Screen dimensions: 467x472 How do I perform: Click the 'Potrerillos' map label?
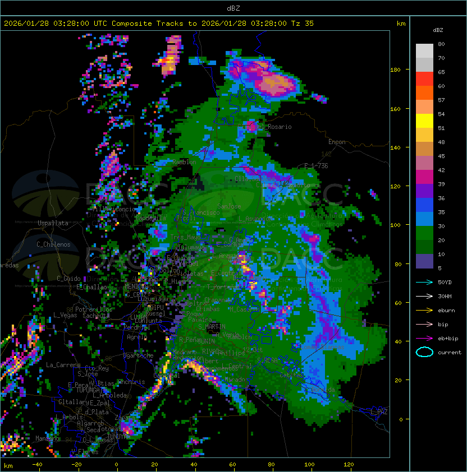94,309
